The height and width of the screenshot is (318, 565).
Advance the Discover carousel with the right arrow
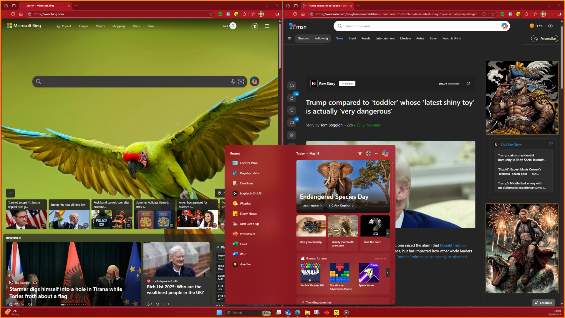pyautogui.click(x=137, y=275)
